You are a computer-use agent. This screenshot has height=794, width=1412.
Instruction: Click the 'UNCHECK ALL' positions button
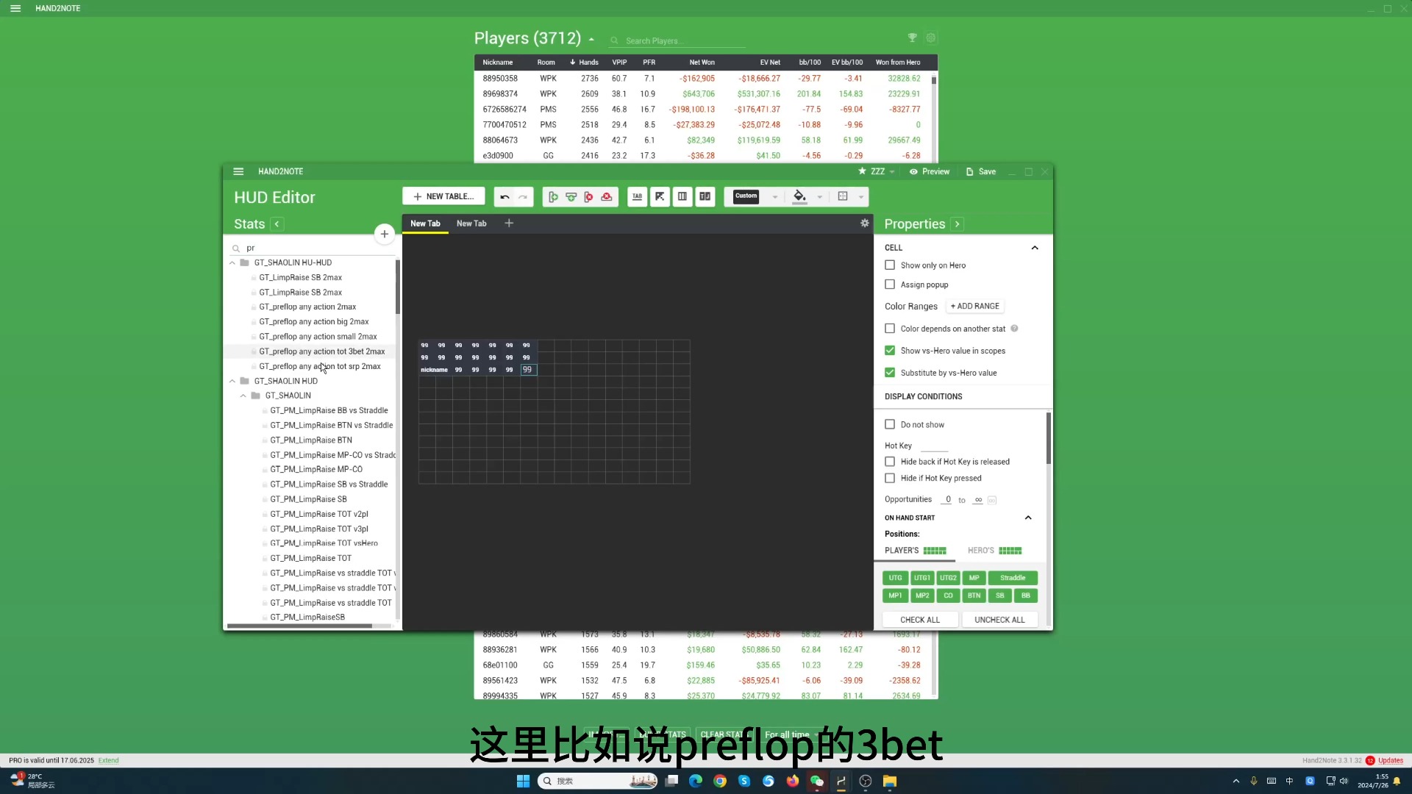point(999,618)
